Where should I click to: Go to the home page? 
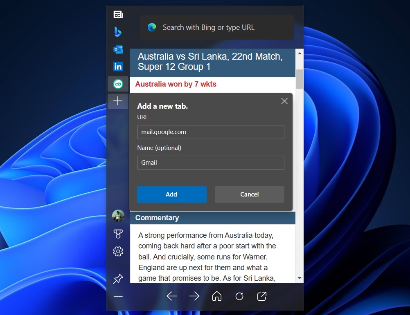(217, 296)
